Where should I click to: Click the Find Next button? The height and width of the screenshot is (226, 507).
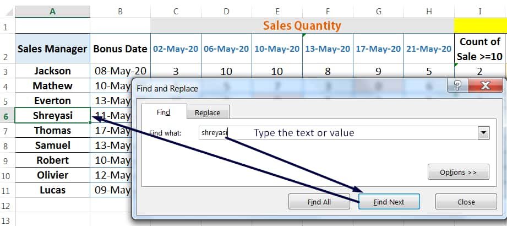pos(389,202)
